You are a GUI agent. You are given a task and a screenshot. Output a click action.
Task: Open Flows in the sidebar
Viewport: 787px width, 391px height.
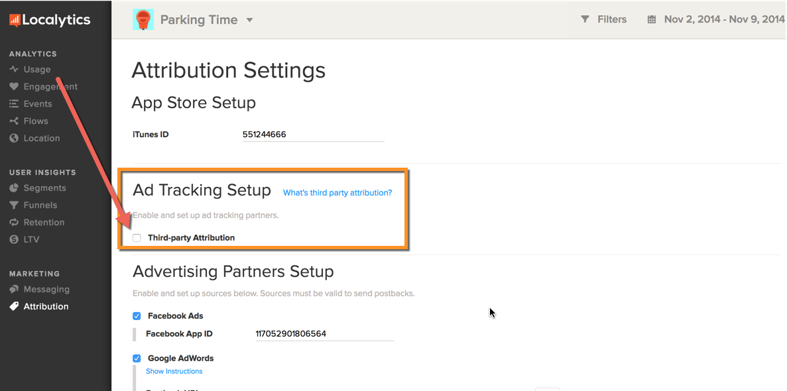click(36, 121)
